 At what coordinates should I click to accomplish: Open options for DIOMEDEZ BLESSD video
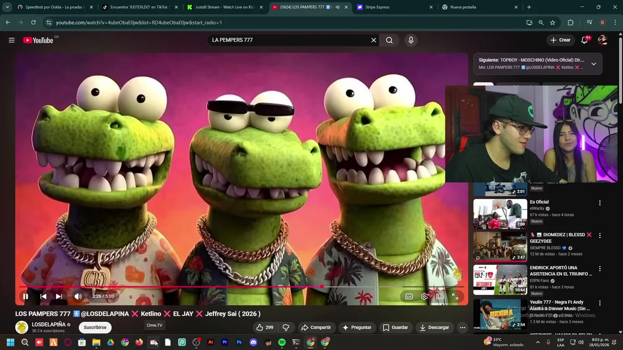(x=600, y=236)
